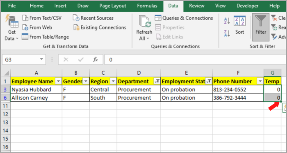Expand the Employee Name filter dropdown
287x153 pixels.
(58, 81)
